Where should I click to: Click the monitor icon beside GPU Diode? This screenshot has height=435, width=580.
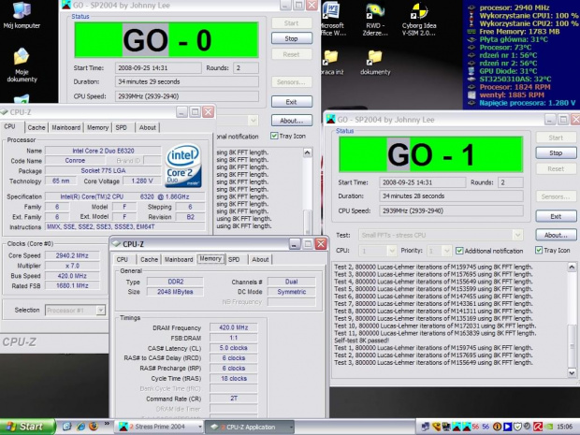471,71
